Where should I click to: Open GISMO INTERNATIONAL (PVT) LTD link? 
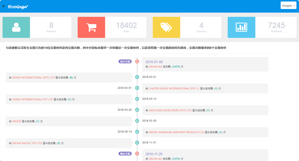(34, 78)
